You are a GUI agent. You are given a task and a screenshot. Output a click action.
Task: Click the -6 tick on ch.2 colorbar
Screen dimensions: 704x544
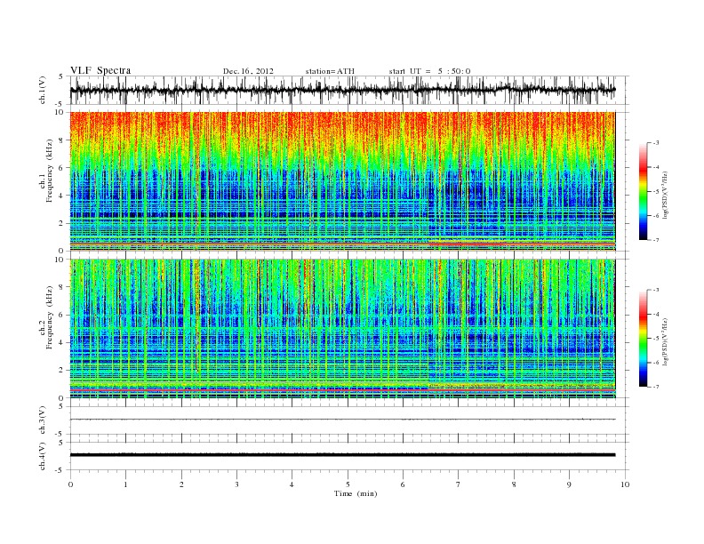click(655, 363)
